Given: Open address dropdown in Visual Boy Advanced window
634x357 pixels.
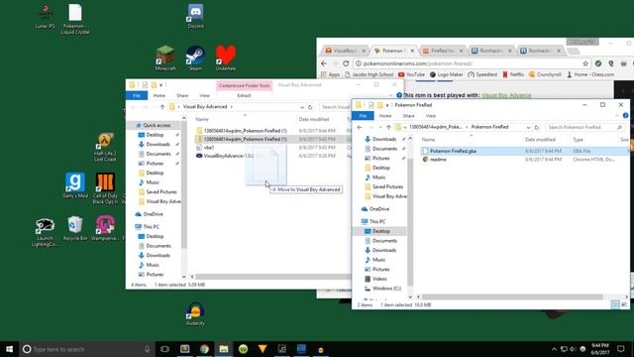Looking at the screenshot, I should tap(301, 107).
